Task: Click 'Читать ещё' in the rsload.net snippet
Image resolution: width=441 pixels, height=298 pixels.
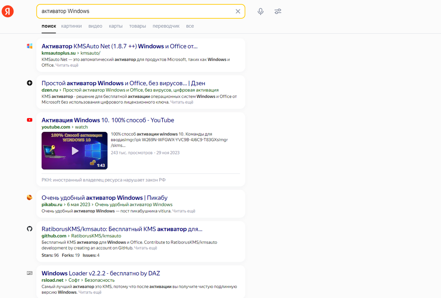Action: click(90, 292)
